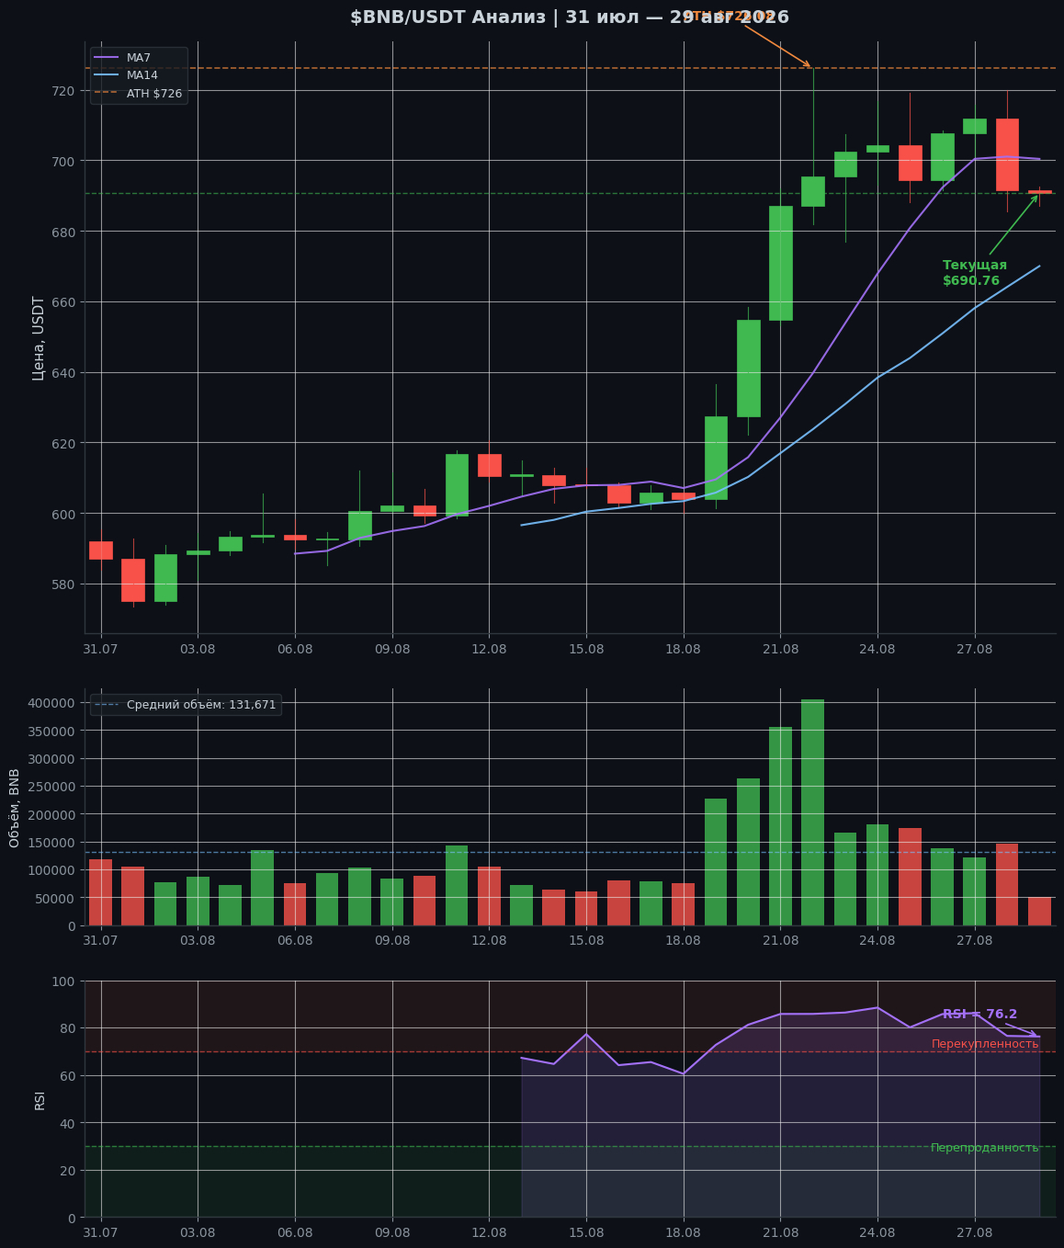Click the 600 price axis tick
This screenshot has height=1248, width=1064.
pos(64,514)
